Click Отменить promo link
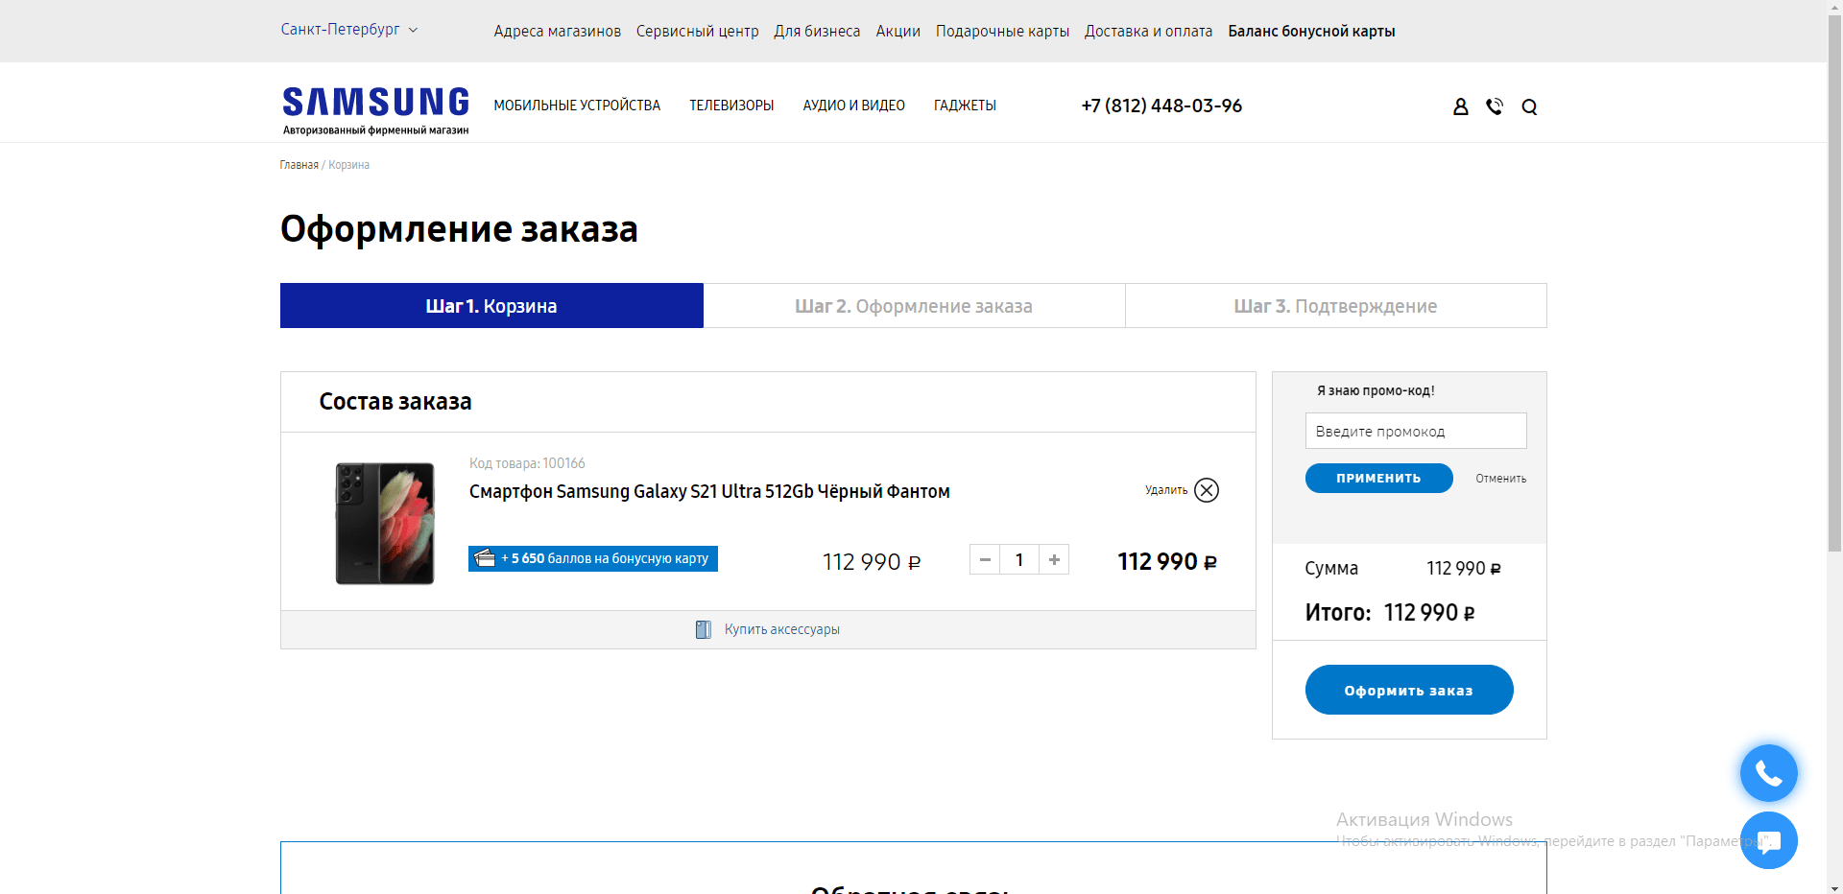 [x=1500, y=479]
